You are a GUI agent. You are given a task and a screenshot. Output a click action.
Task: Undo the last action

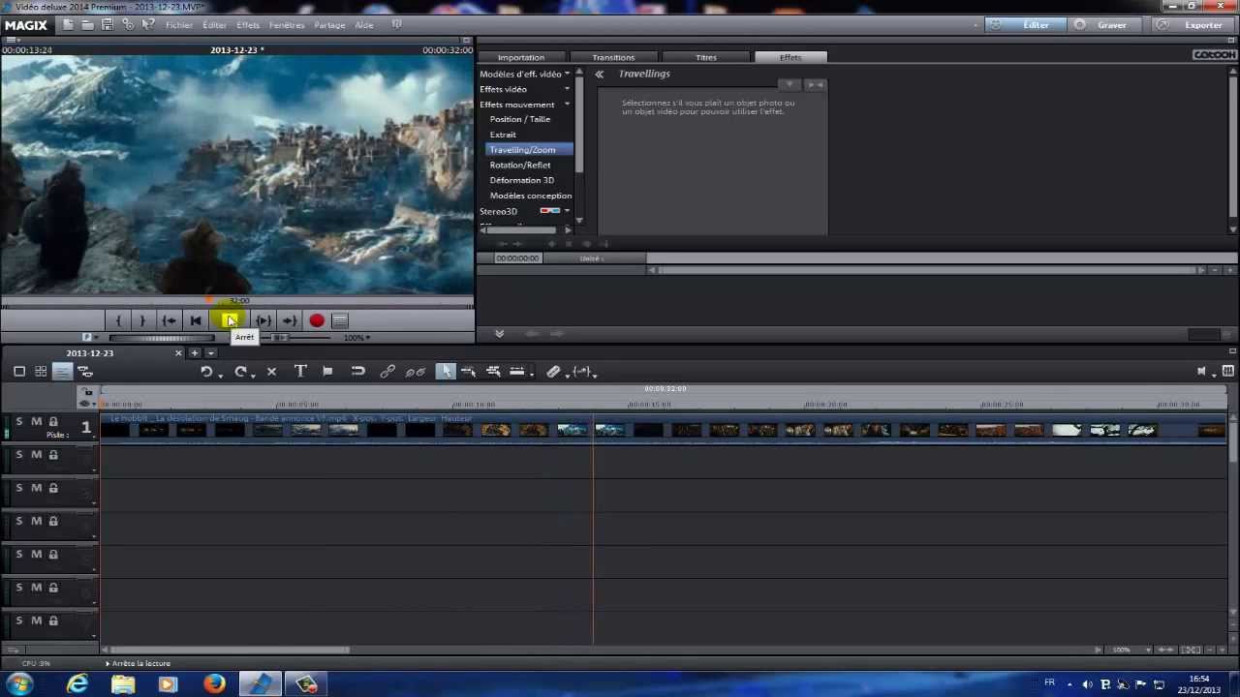pos(205,371)
